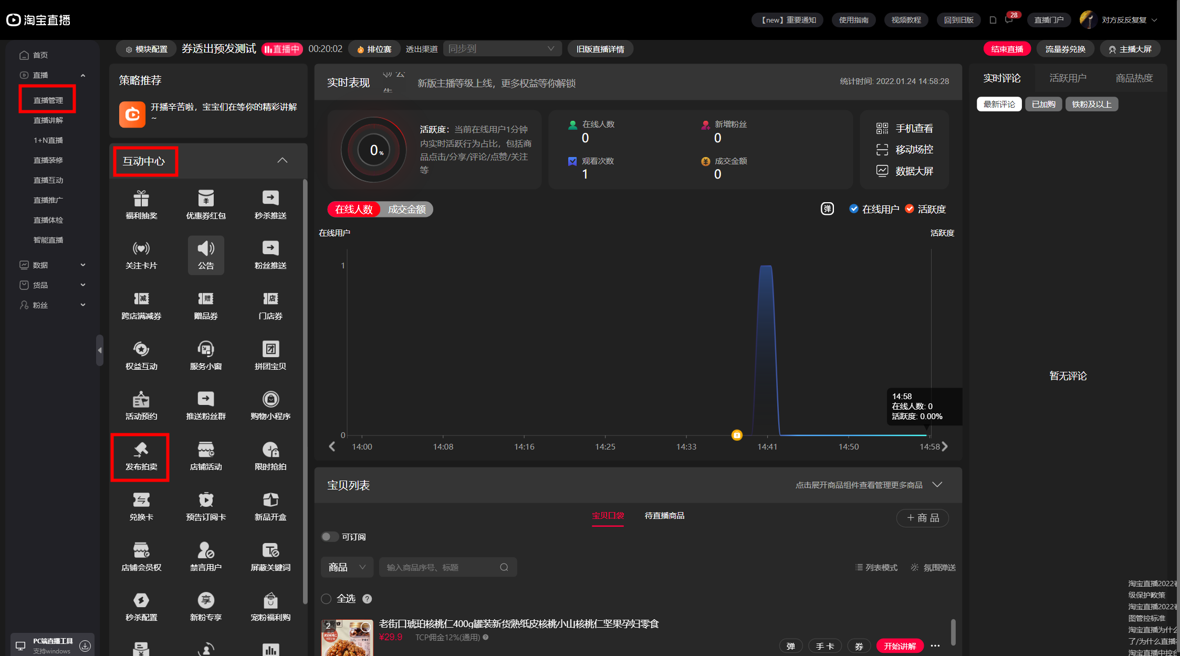This screenshot has height=656, width=1180.
Task: Click the + 商品 add product button
Action: pos(923,518)
